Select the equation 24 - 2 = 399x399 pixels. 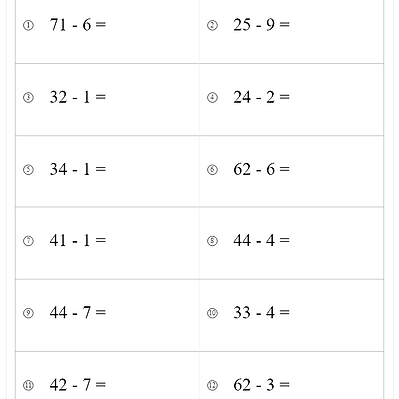tap(261, 97)
